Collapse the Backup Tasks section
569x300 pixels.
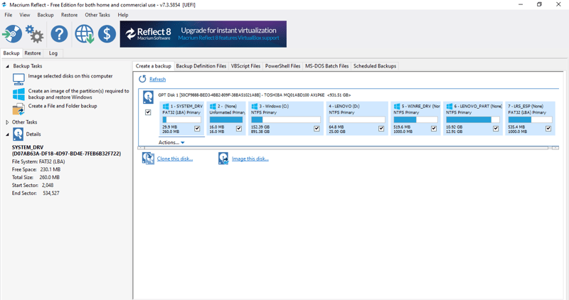pos(8,66)
